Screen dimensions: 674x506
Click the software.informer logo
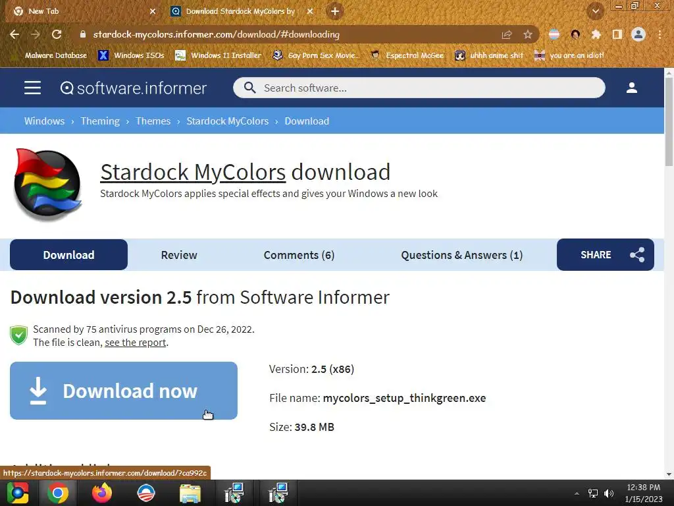point(133,88)
